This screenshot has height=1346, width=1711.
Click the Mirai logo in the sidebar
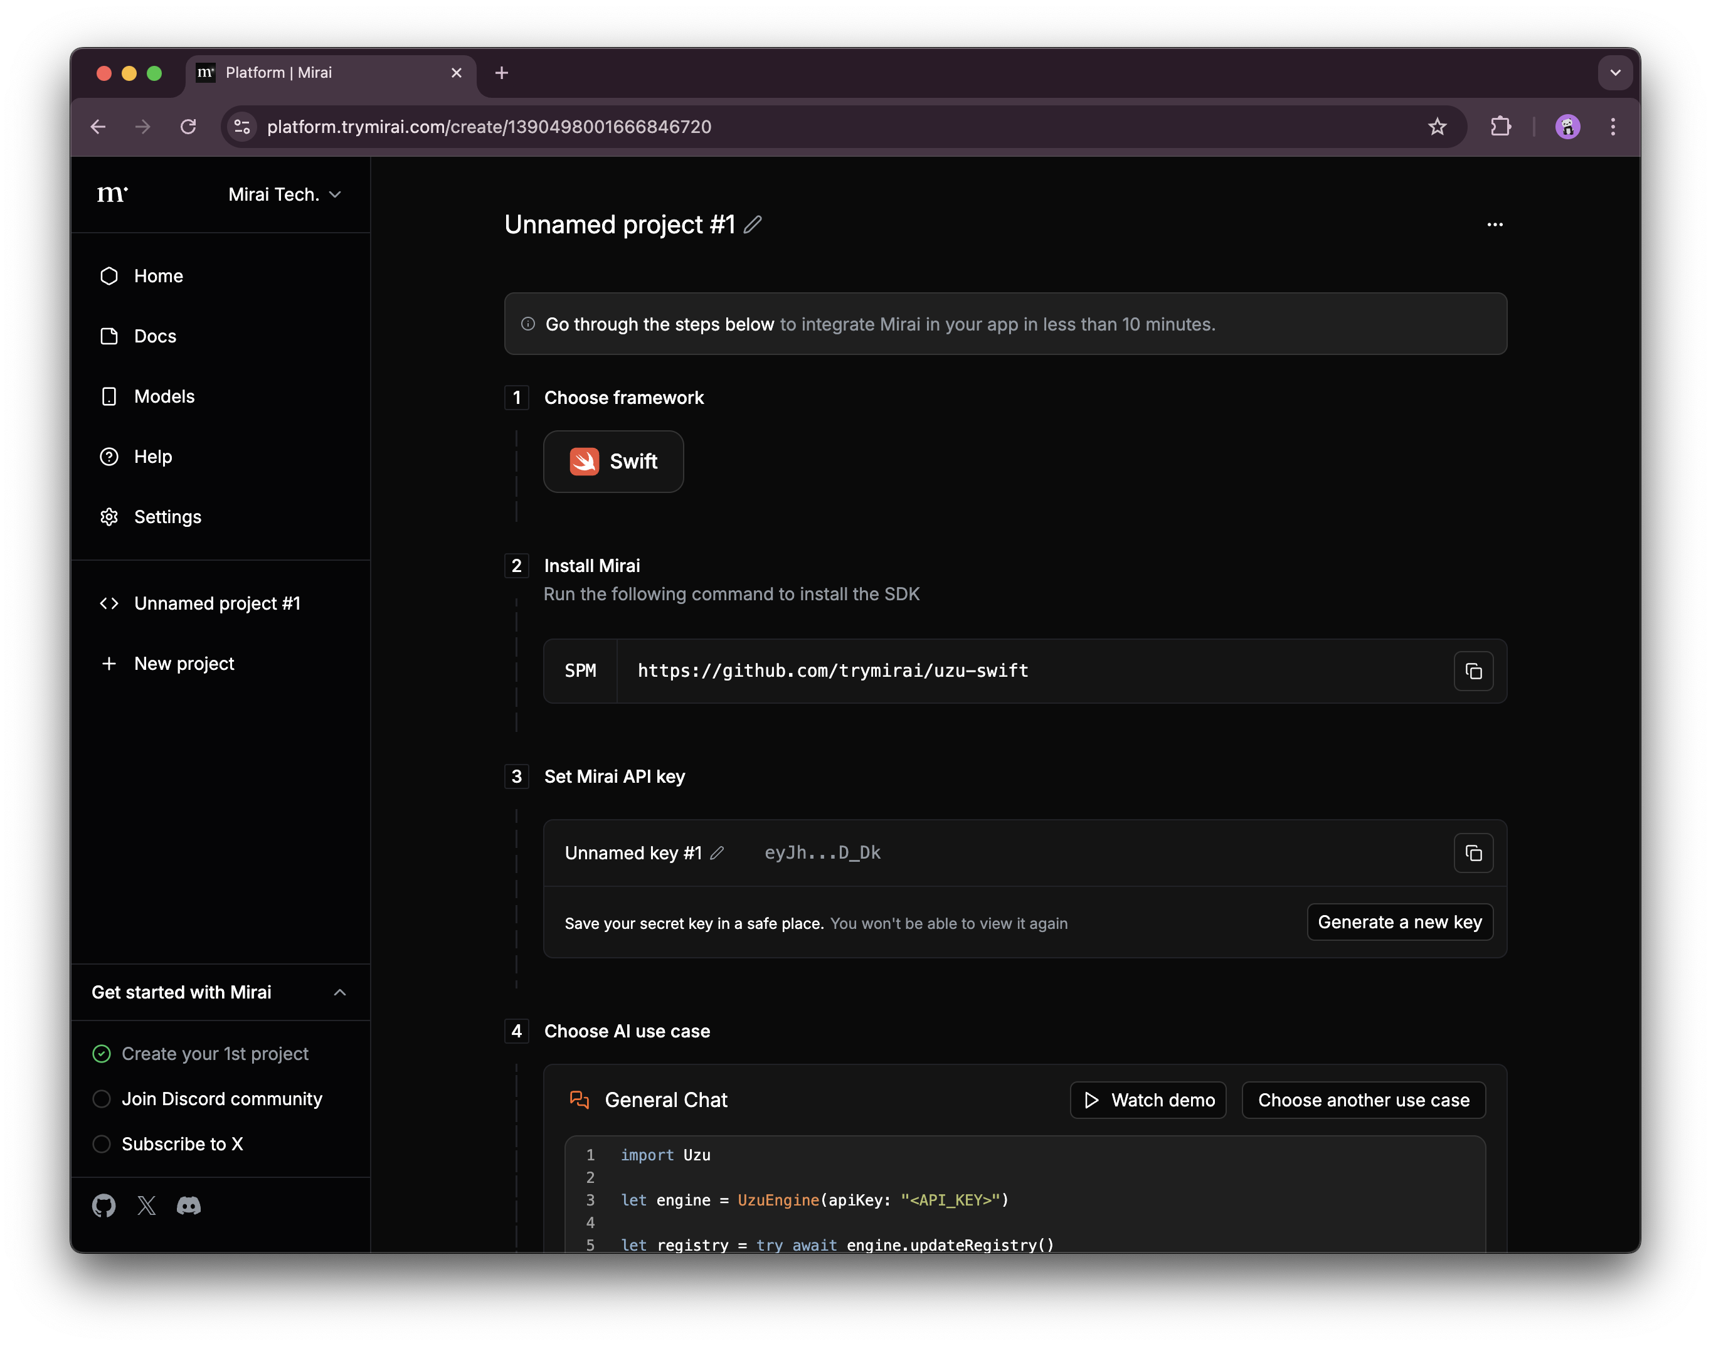click(x=112, y=194)
